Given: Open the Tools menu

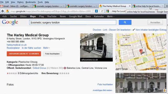Looking at the screenshot, I should 40,2.
